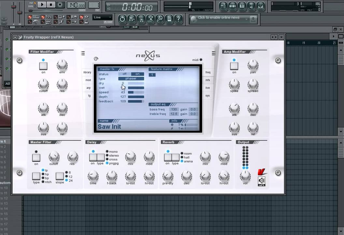Open Fruity Wrapper plugin options arrow
Screen dimensions: 344x235
15,37
